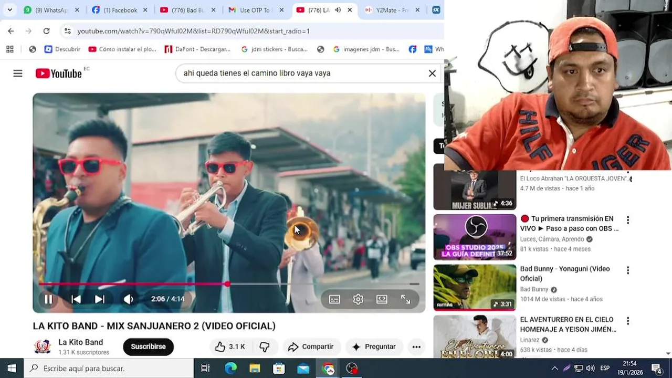Go to YouTube home via logo
The width and height of the screenshot is (672, 378).
[x=58, y=73]
